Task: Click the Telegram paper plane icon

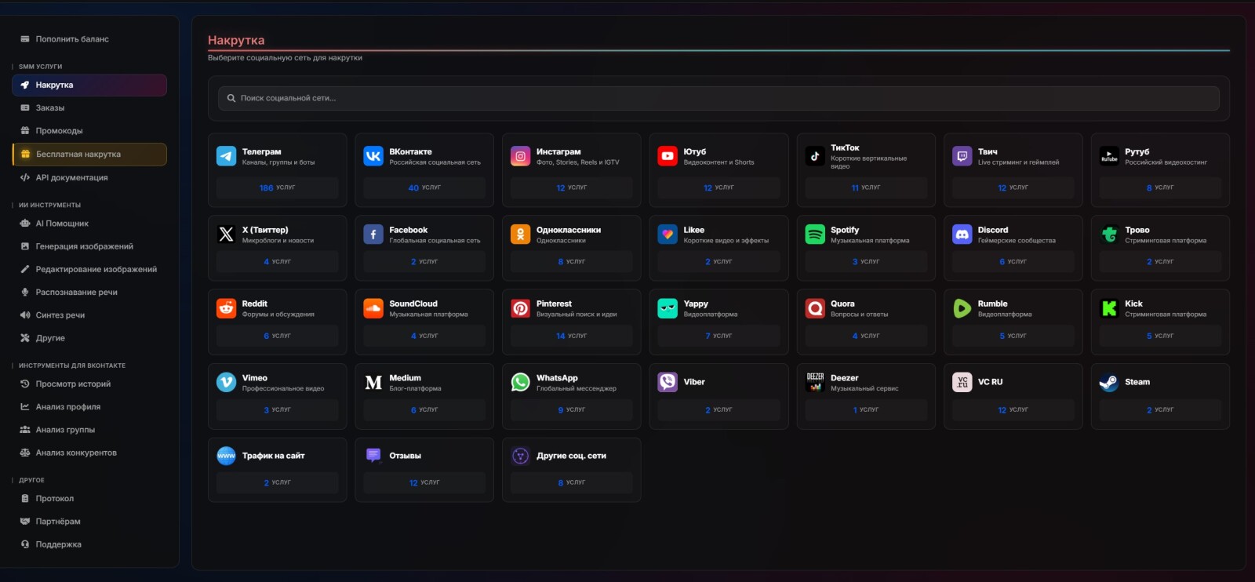Action: tap(226, 156)
